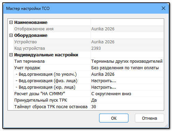172x131 pixels.
Task: Collapse the Наименование section
Action: tap(11, 23)
